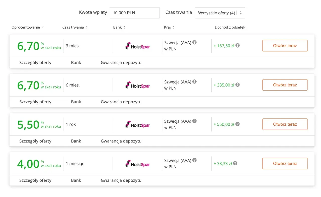Image resolution: width=321 pixels, height=197 pixels.
Task: Click Otwórz teraz for the 1 miesiąc offer
Action: (x=285, y=163)
